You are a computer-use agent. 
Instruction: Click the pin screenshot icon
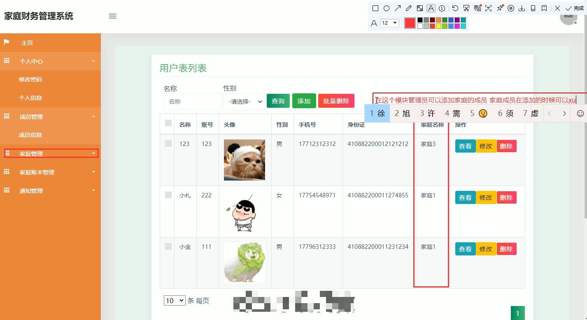pyautogui.click(x=500, y=8)
